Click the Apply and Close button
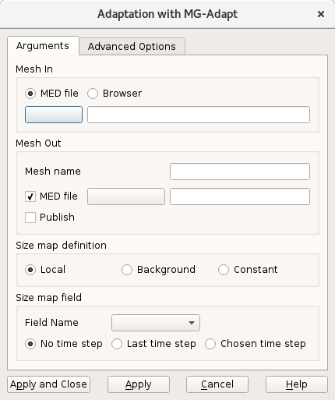Viewport: 335px width, 400px height. (48, 384)
